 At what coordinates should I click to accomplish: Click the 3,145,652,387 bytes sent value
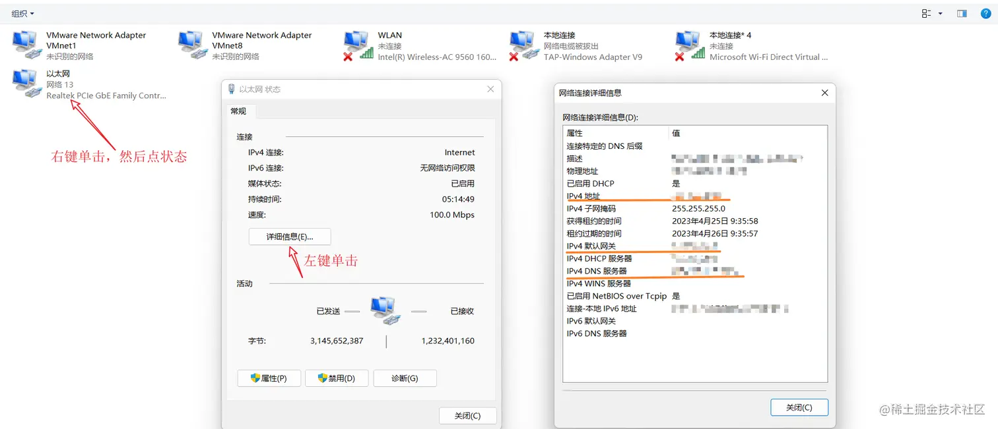pyautogui.click(x=337, y=341)
